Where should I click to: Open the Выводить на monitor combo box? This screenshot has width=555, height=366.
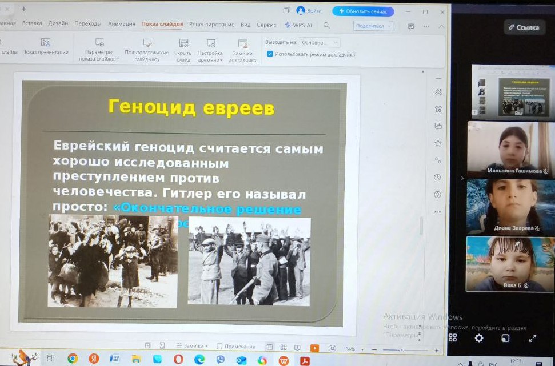(319, 42)
